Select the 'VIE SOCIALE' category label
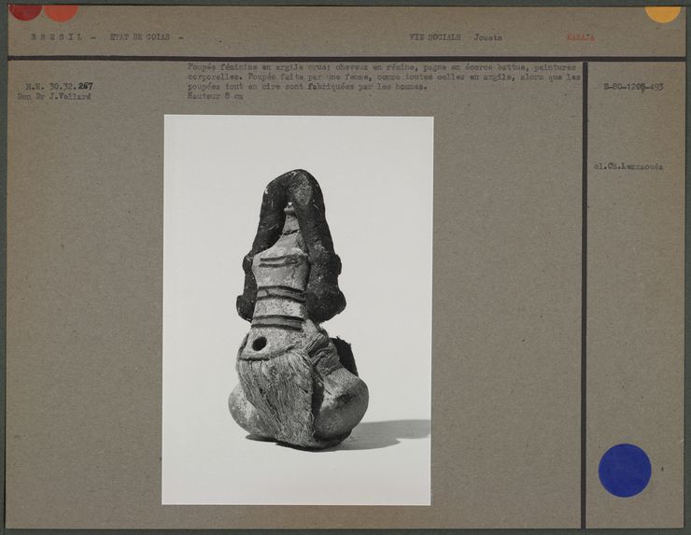This screenshot has height=535, width=691. 435,37
